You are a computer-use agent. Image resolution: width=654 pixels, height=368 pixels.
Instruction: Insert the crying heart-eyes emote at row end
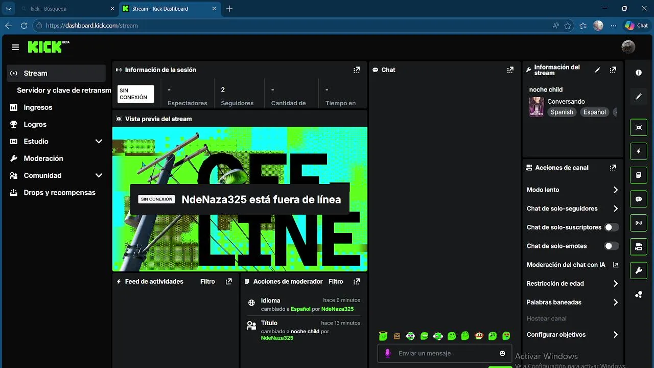(506, 336)
